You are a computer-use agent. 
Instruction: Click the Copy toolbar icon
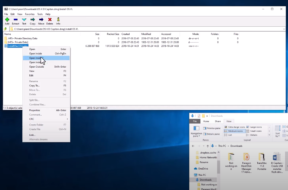(x=33, y=21)
